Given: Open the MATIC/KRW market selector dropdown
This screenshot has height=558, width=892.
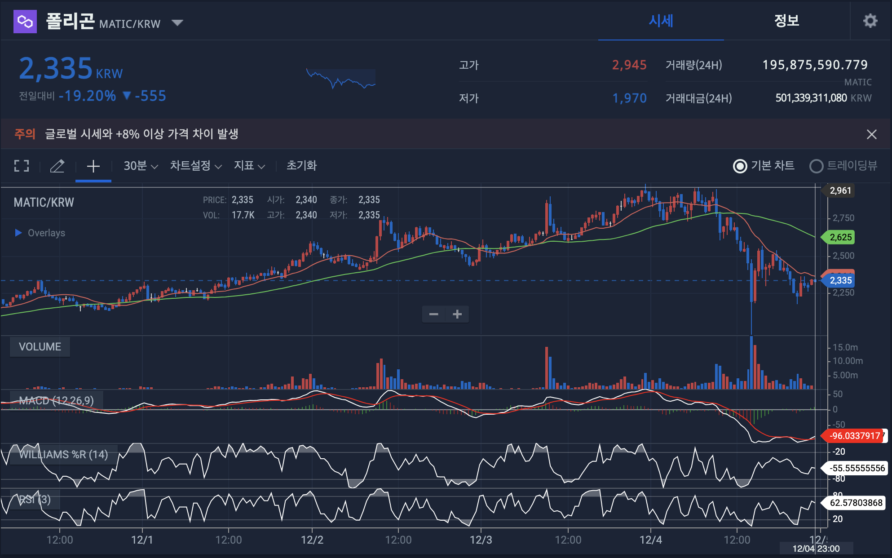Looking at the screenshot, I should 177,23.
